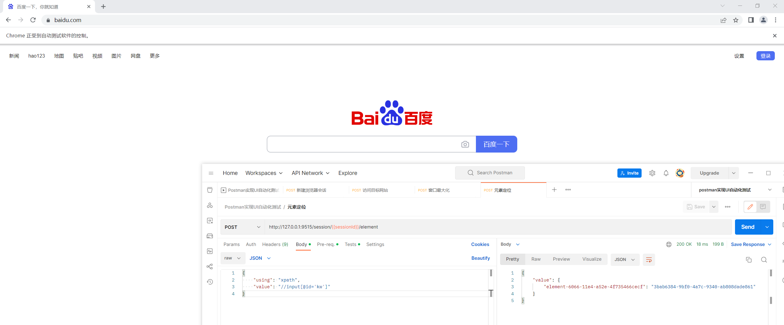Open the Environments sidebar icon
784x325 pixels.
coord(210,221)
